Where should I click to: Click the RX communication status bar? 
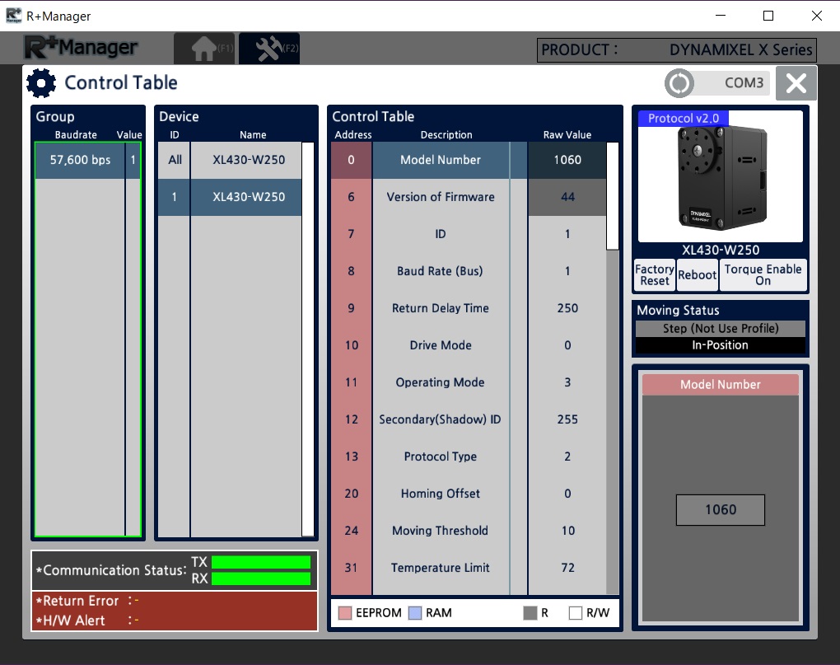[261, 578]
